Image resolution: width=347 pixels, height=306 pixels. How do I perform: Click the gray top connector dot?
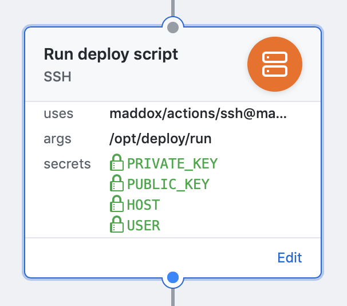click(x=173, y=27)
